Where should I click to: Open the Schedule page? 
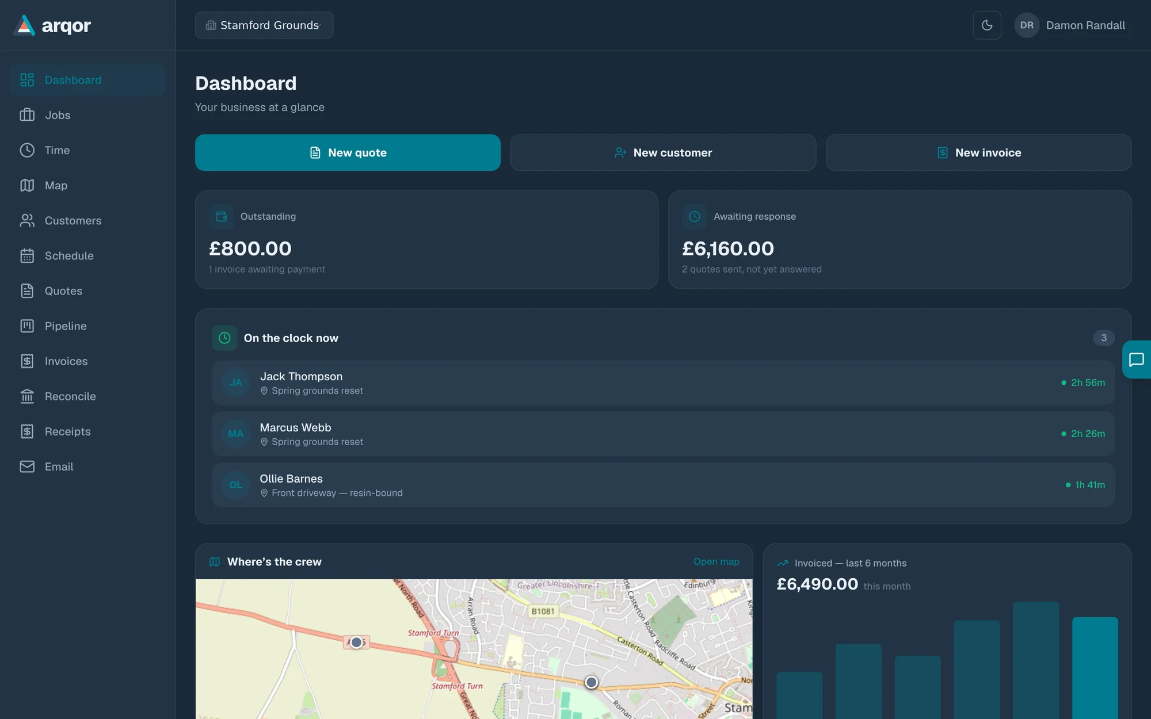point(87,255)
